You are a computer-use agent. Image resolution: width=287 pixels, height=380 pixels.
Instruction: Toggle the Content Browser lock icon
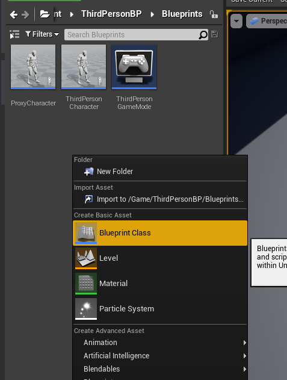coord(214,14)
